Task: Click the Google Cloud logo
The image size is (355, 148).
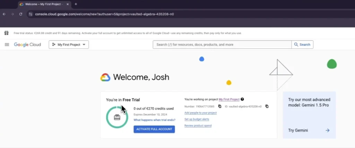Action: 27,45
